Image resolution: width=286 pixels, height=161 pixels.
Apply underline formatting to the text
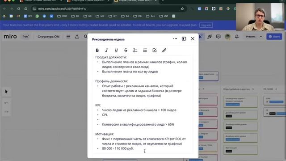[x=116, y=50]
